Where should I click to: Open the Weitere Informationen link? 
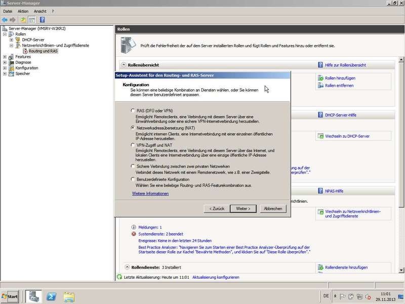(150, 194)
